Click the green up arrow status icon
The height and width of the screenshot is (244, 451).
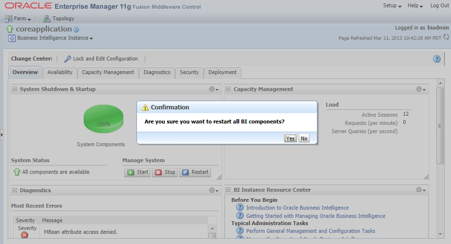click(x=16, y=172)
